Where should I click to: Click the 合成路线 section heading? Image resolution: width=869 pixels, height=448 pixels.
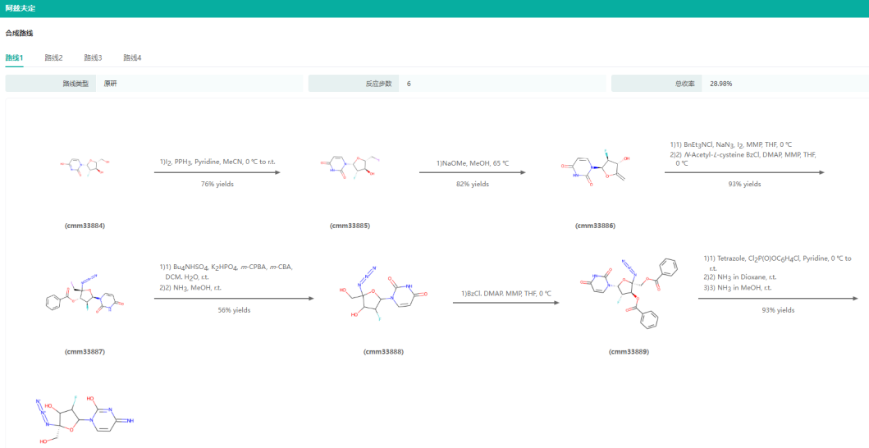[20, 34]
